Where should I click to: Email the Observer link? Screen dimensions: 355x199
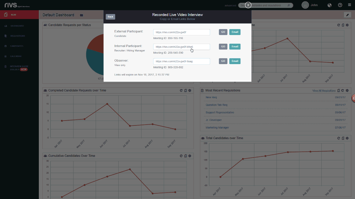[235, 61]
